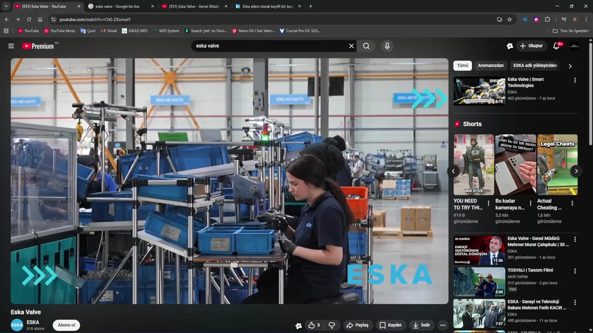Switch to LinkedIn 'Eska ailesi olarak' tab
The height and width of the screenshot is (333, 593).
(268, 6)
